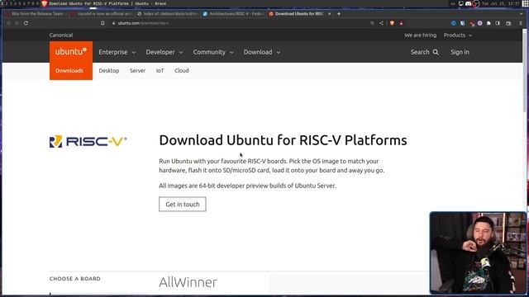Viewport: 529px width, 297px height.
Task: Click the 'CHOOSE A BOARD' label
Action: (75, 279)
